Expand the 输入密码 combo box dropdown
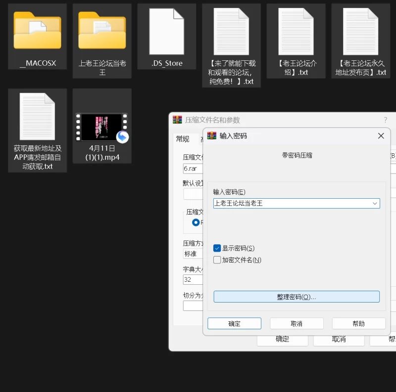The width and height of the screenshot is (396, 392). tap(375, 203)
